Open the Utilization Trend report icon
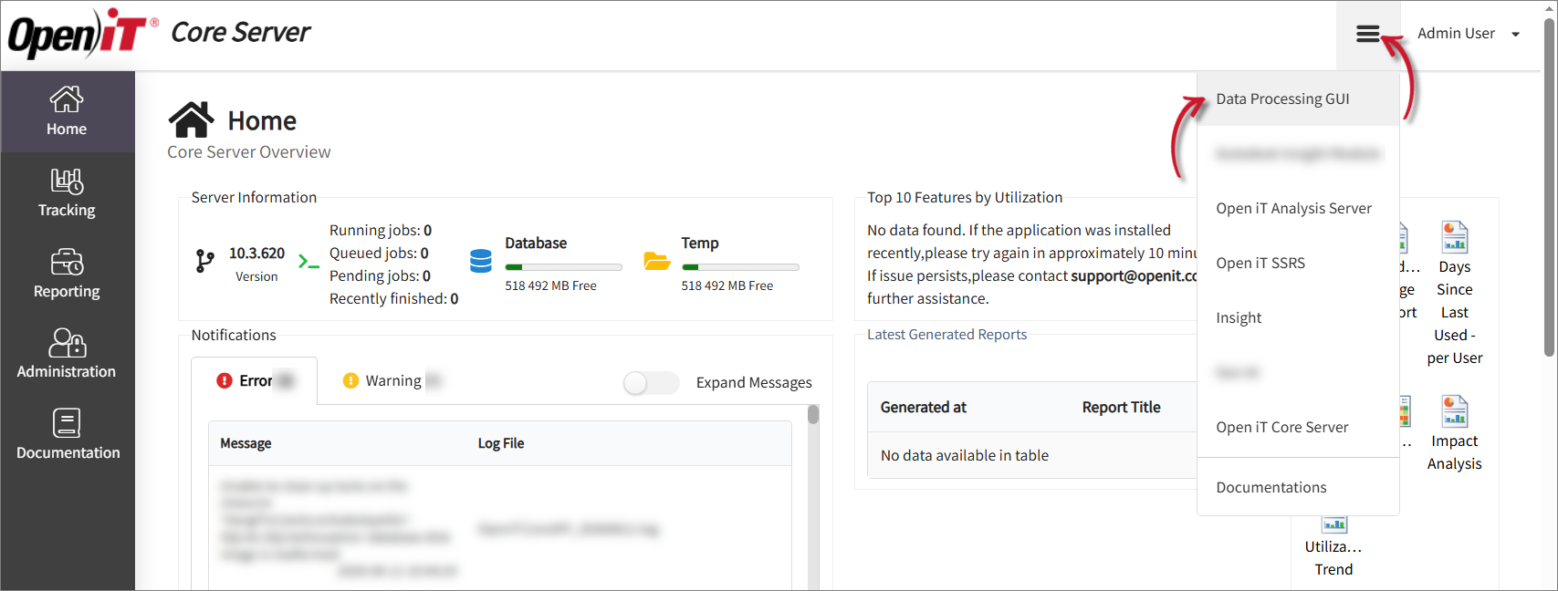The width and height of the screenshot is (1558, 591). tap(1334, 524)
